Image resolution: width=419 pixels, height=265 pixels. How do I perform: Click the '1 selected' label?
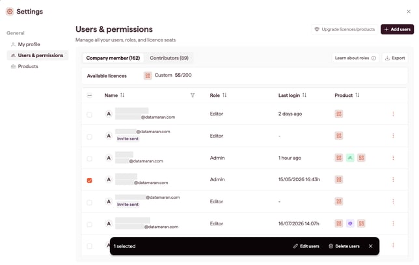pyautogui.click(x=124, y=246)
